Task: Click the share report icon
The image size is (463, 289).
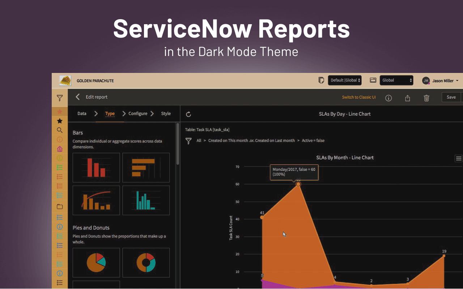Action: [408, 98]
